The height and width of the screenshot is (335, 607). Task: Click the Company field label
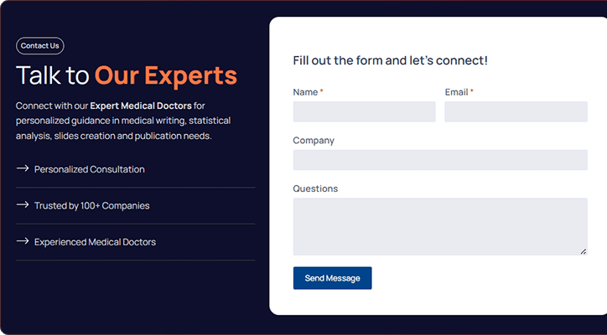pyautogui.click(x=314, y=141)
